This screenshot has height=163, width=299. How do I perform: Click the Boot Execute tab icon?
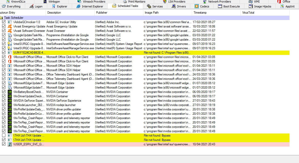(220, 6)
